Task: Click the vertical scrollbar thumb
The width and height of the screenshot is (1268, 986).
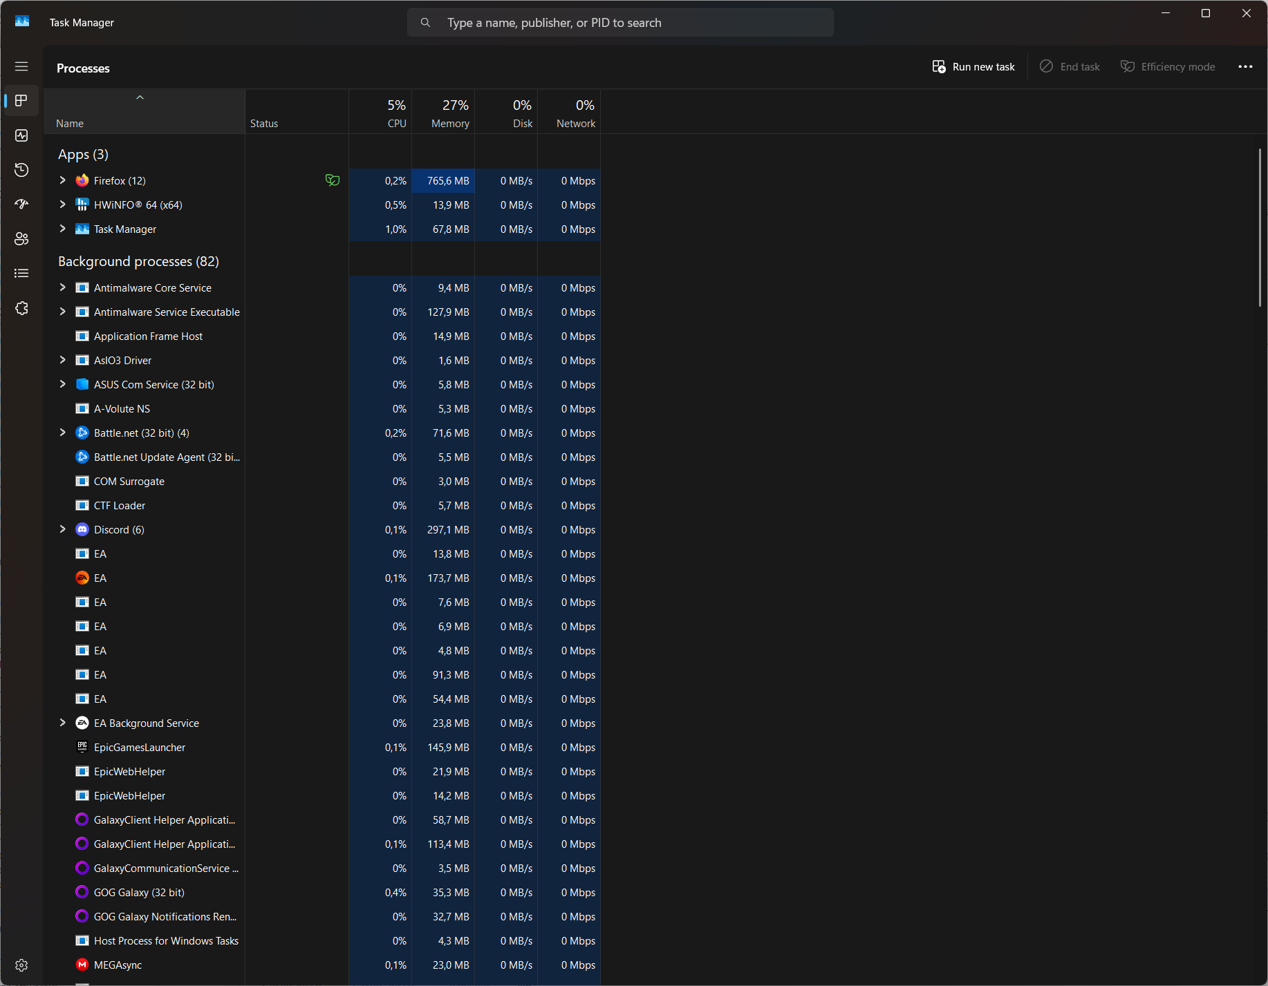Action: tap(1260, 227)
